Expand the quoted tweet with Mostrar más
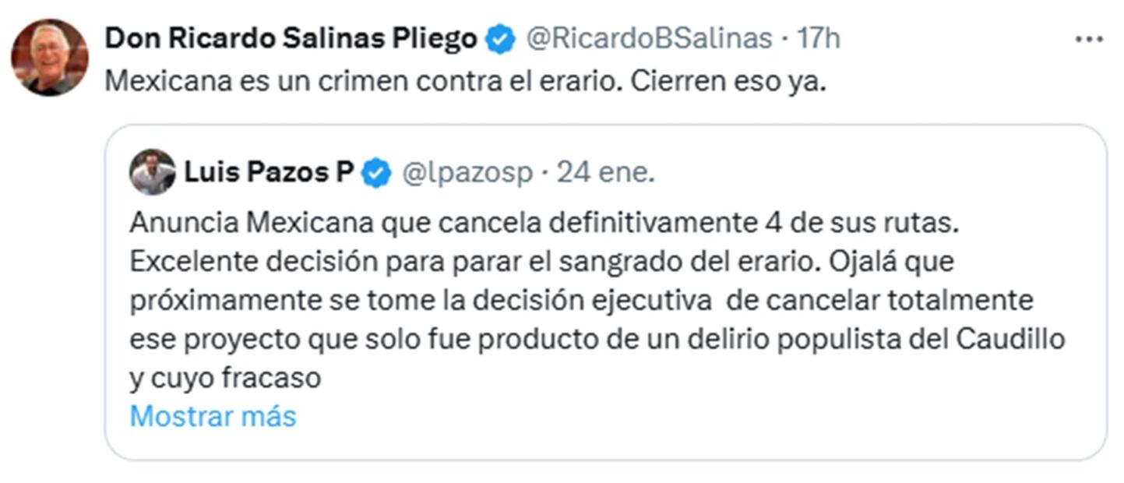The height and width of the screenshot is (483, 1124). 213,416
